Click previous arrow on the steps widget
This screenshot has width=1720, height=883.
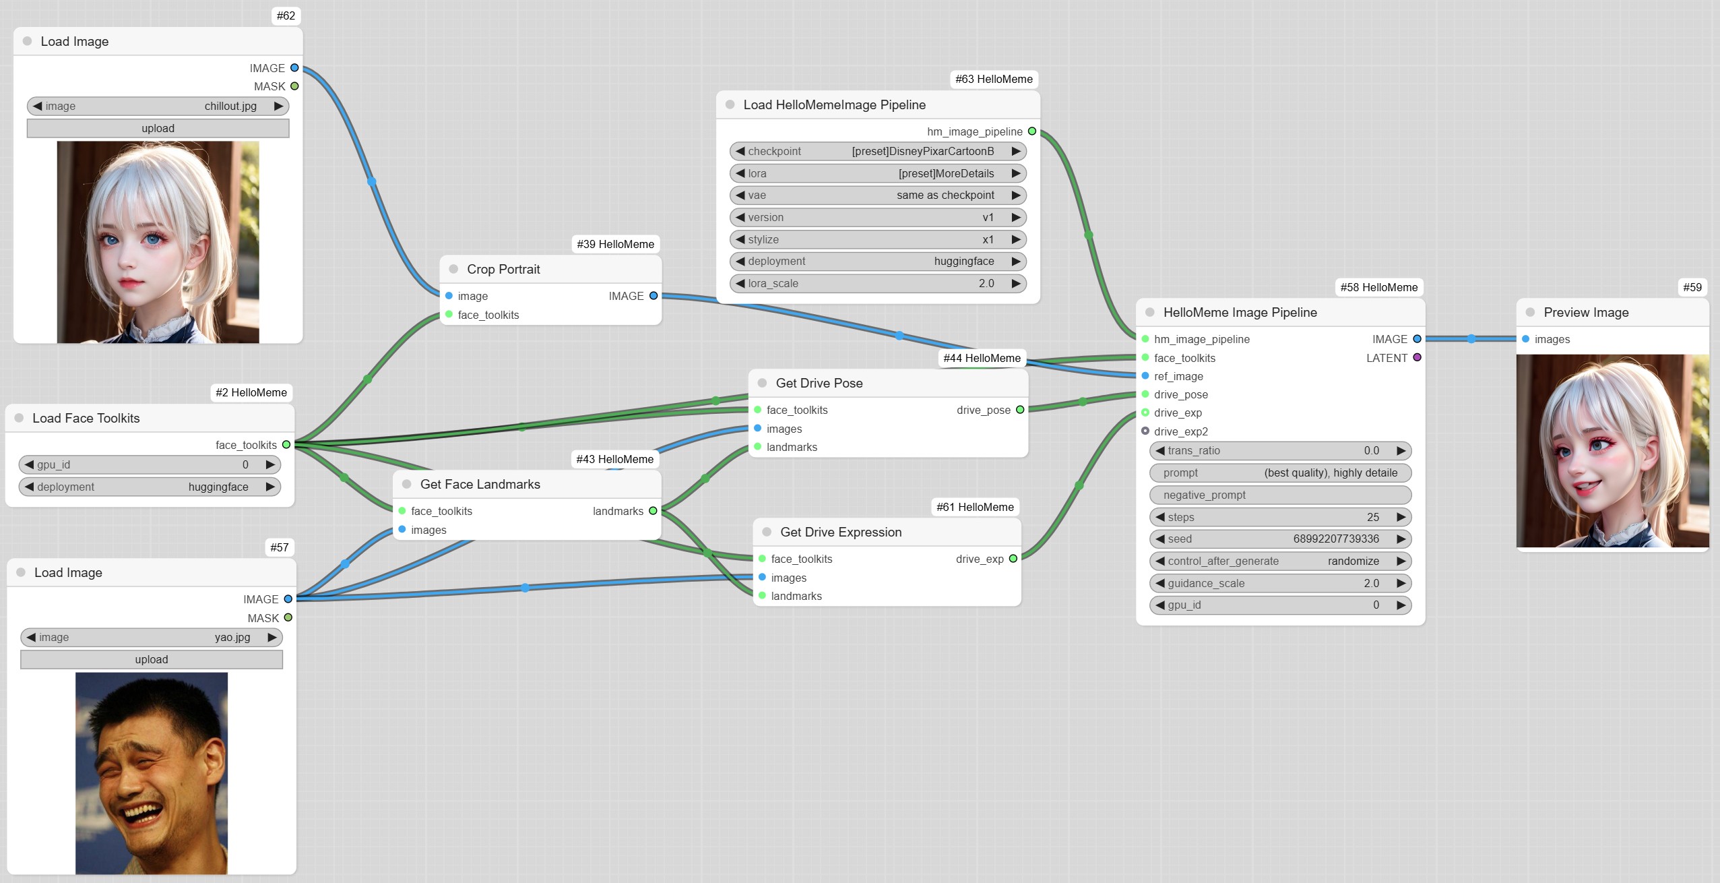click(1160, 517)
